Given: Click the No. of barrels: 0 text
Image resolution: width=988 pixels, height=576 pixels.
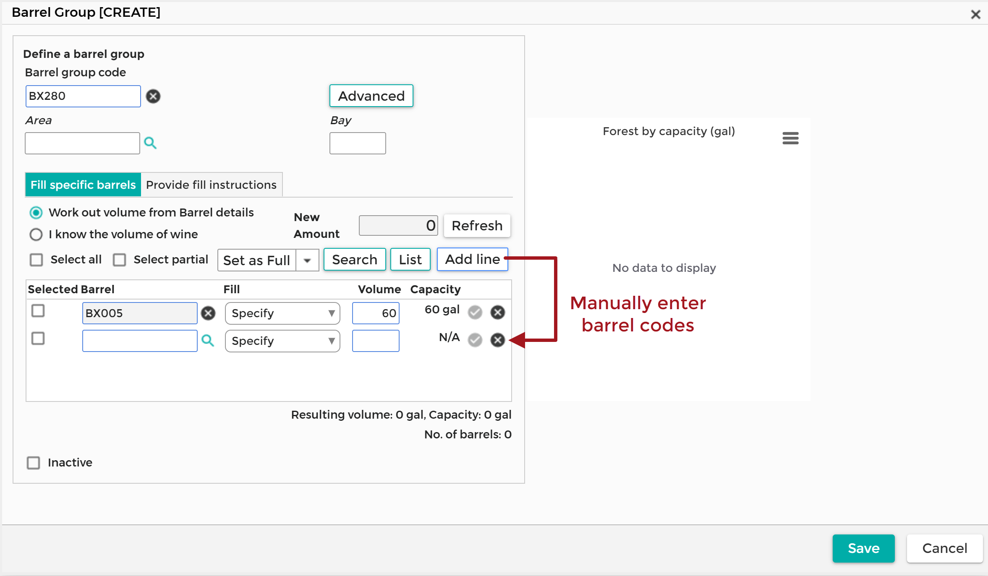Looking at the screenshot, I should [468, 435].
